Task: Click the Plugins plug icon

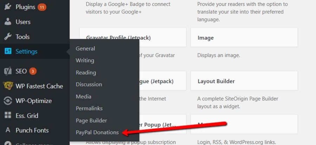Action: click(8, 7)
